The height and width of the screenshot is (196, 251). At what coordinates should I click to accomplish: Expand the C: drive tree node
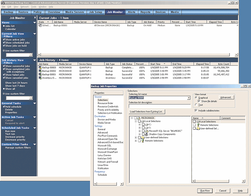tap(139, 124)
